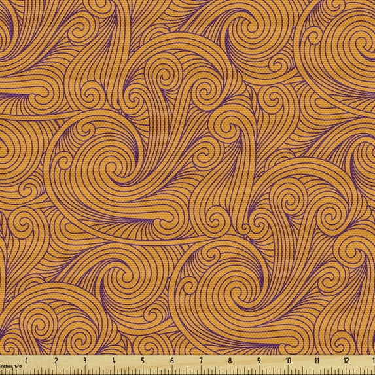The height and width of the screenshot is (375, 375).
Task: Click the number 8 on the ruler
Action: pos(230,360)
